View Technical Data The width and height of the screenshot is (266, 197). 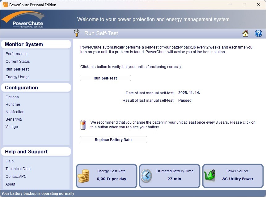(18, 169)
